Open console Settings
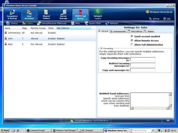 click(x=154, y=19)
